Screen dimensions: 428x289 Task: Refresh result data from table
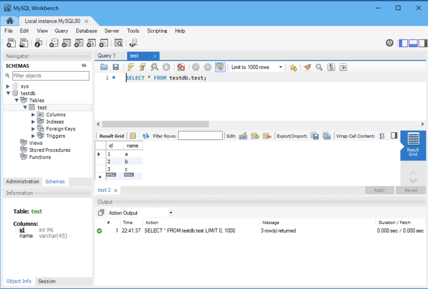point(146,136)
